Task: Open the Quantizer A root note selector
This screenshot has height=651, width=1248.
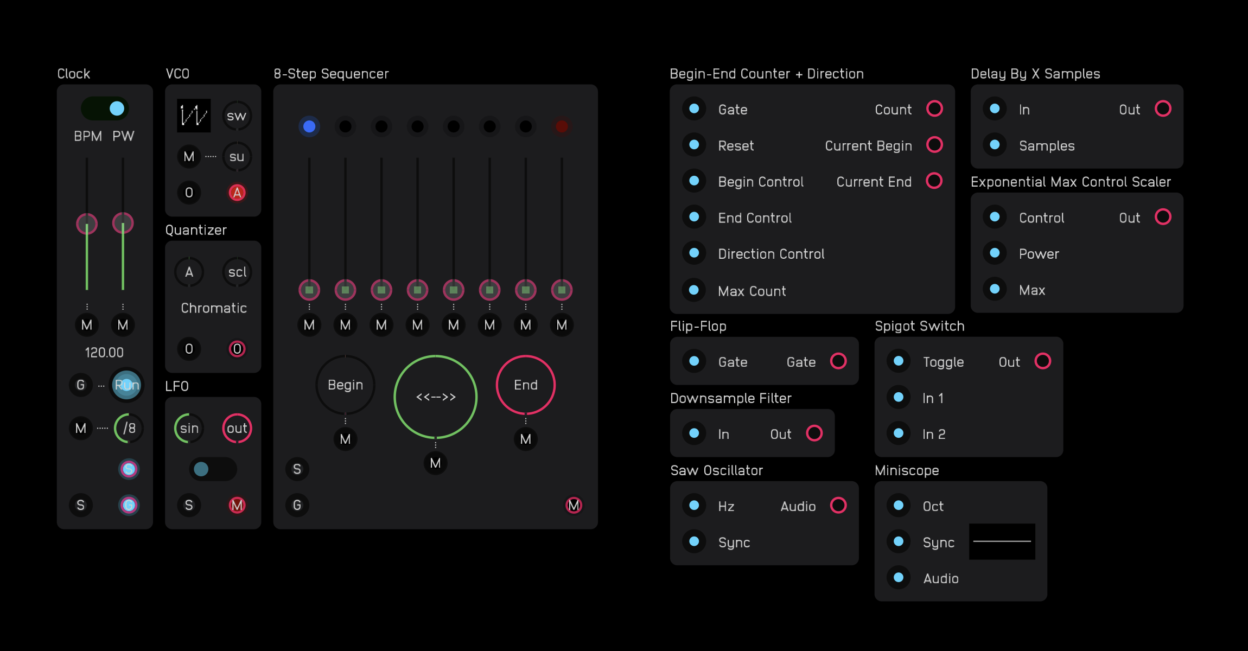Action: pos(189,272)
